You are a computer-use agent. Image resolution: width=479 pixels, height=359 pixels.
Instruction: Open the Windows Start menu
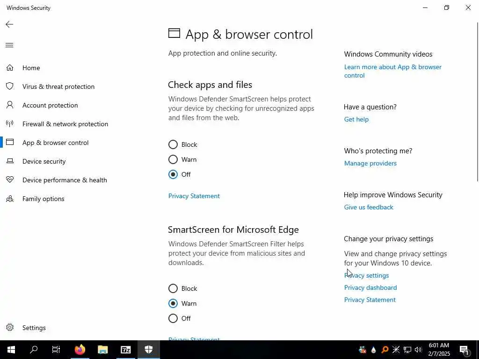[x=11, y=350]
